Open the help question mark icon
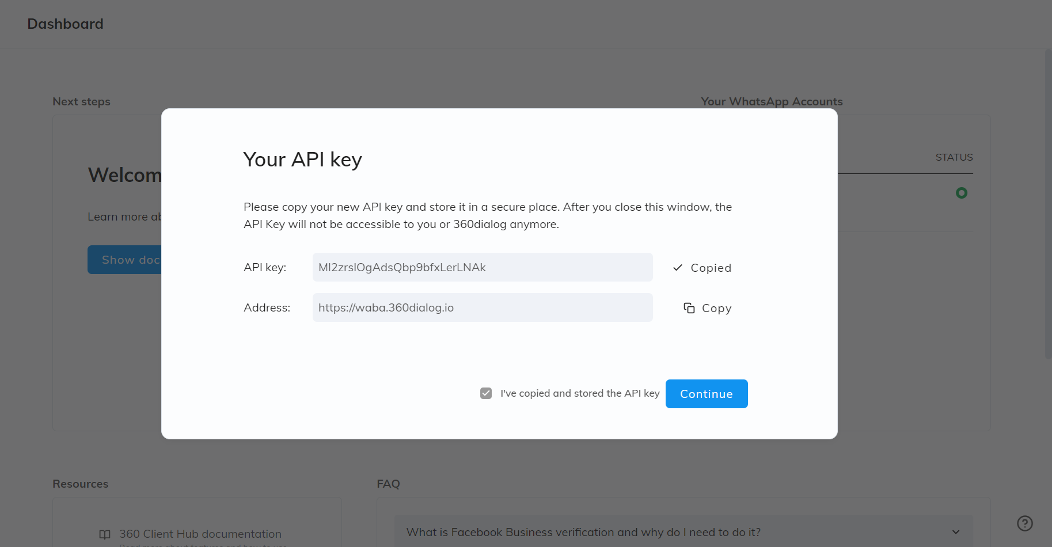Image resolution: width=1052 pixels, height=547 pixels. click(x=1024, y=523)
